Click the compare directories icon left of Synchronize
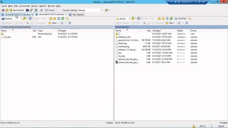Image resolution: width=228 pixels, height=128 pixels. click(x=7, y=10)
